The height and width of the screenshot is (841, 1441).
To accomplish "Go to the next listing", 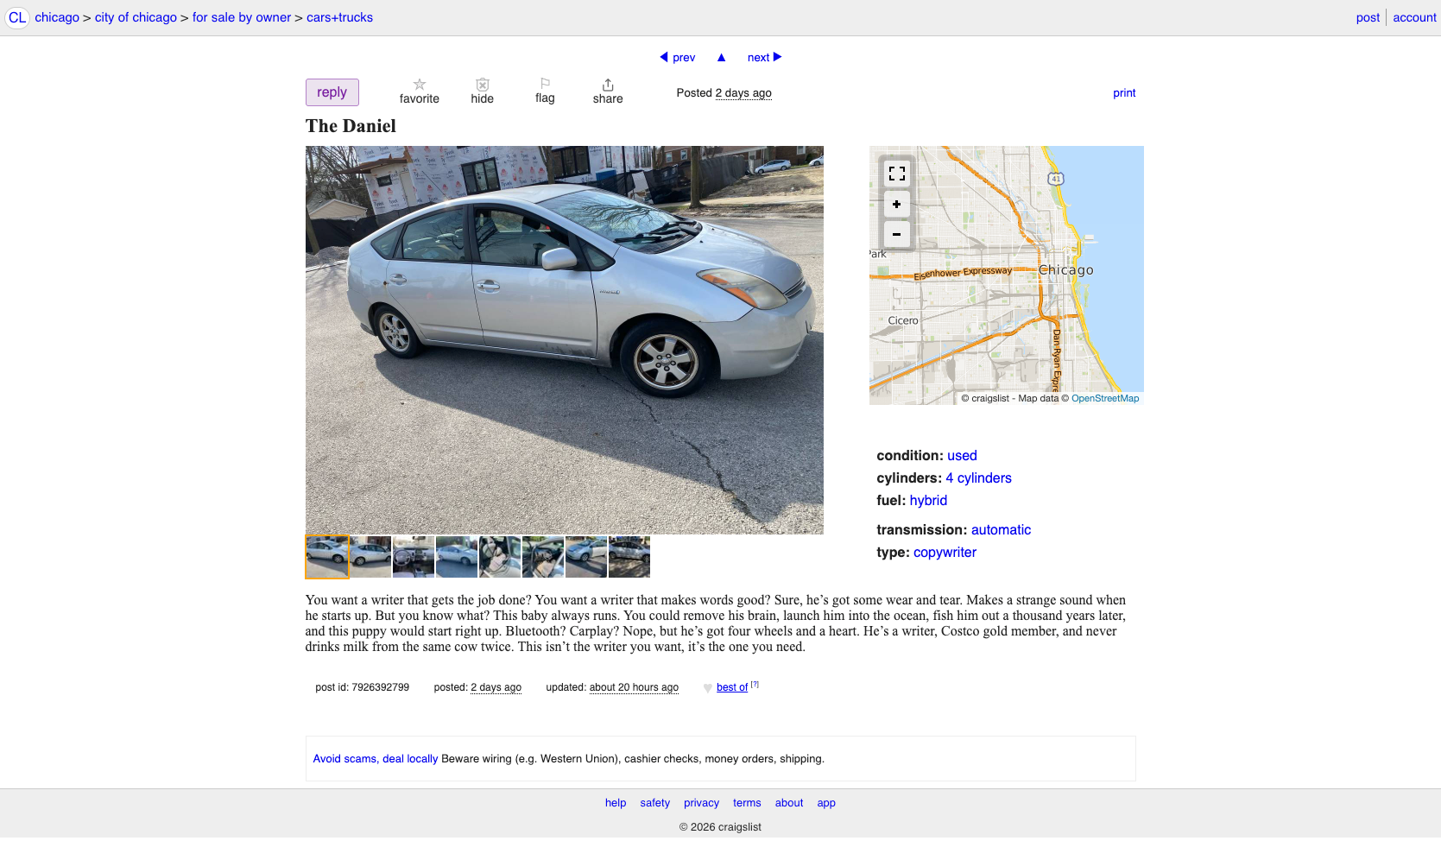I will (764, 57).
